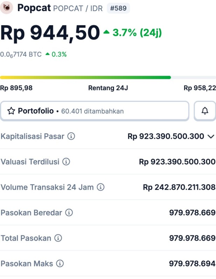
Task: Click the Rp 944,50 price
Action: (x=50, y=33)
